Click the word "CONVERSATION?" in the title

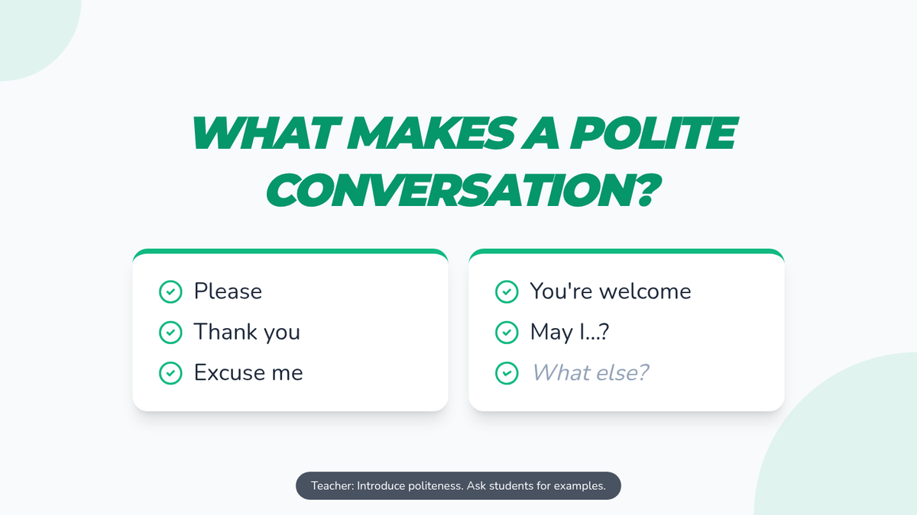[462, 191]
